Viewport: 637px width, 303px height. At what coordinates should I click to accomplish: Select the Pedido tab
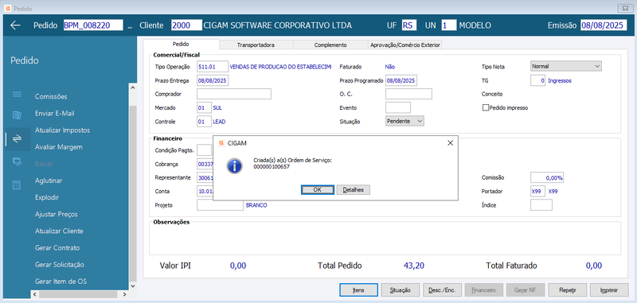click(x=181, y=44)
